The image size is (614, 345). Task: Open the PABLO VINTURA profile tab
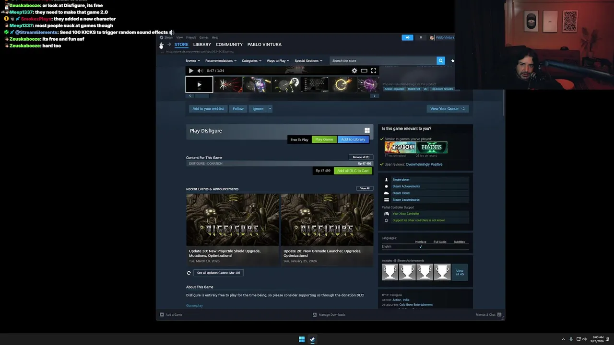tap(264, 45)
